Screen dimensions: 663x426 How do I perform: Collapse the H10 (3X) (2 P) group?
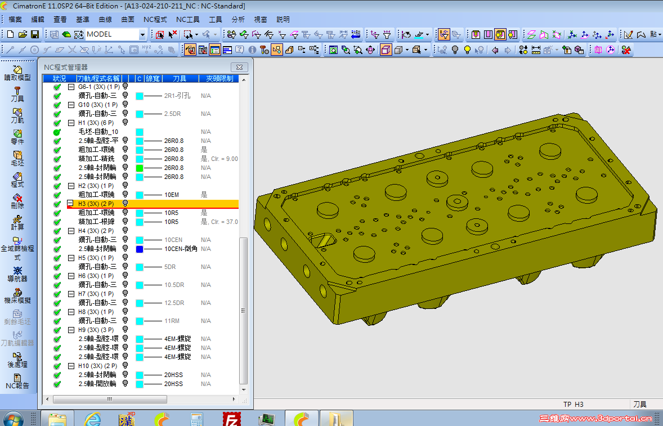click(71, 366)
